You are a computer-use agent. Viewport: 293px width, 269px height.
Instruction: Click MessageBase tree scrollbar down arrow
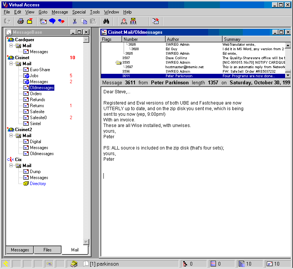click(x=86, y=242)
